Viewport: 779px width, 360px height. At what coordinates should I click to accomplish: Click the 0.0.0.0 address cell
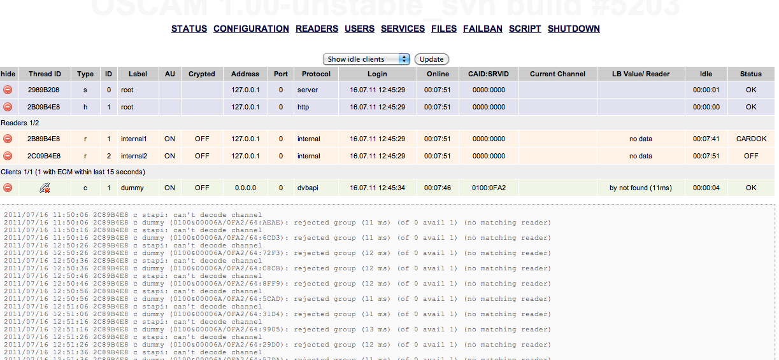click(x=245, y=188)
